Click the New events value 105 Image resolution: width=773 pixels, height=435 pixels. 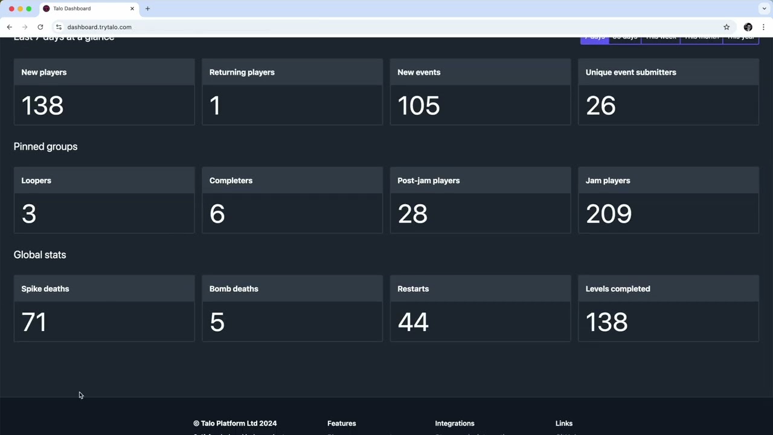(419, 106)
